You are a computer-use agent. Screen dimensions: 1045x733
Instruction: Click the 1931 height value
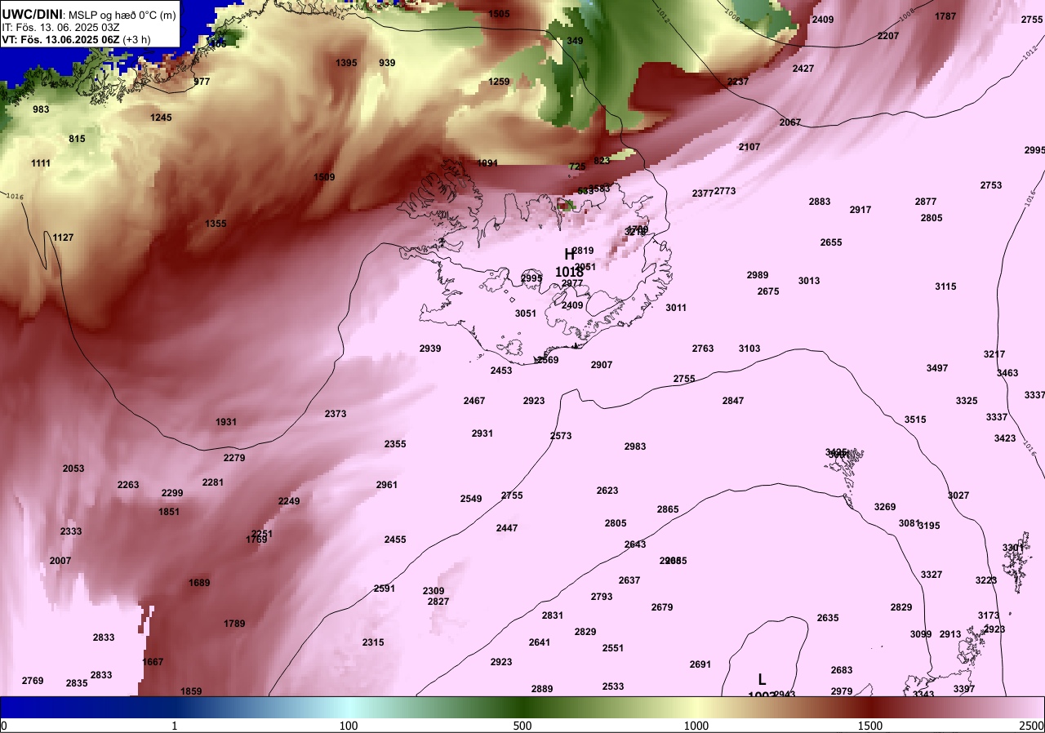(226, 422)
